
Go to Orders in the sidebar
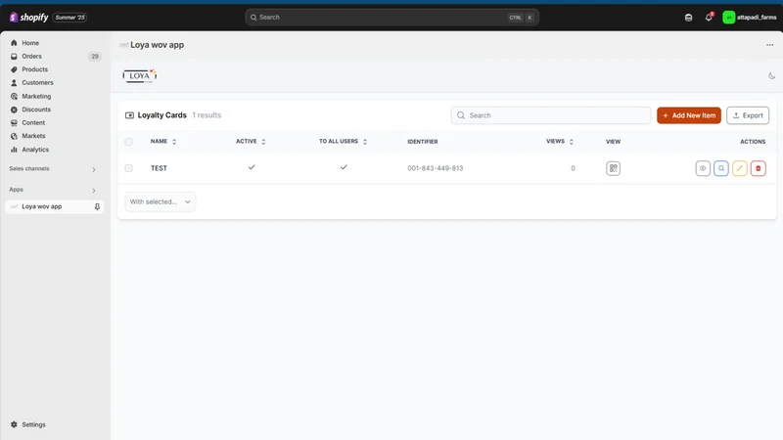[31, 57]
